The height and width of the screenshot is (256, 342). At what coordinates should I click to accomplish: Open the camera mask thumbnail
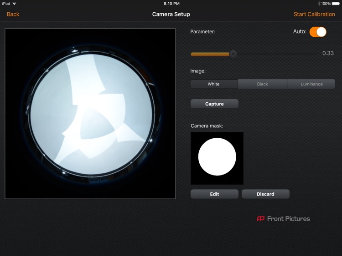tap(217, 158)
